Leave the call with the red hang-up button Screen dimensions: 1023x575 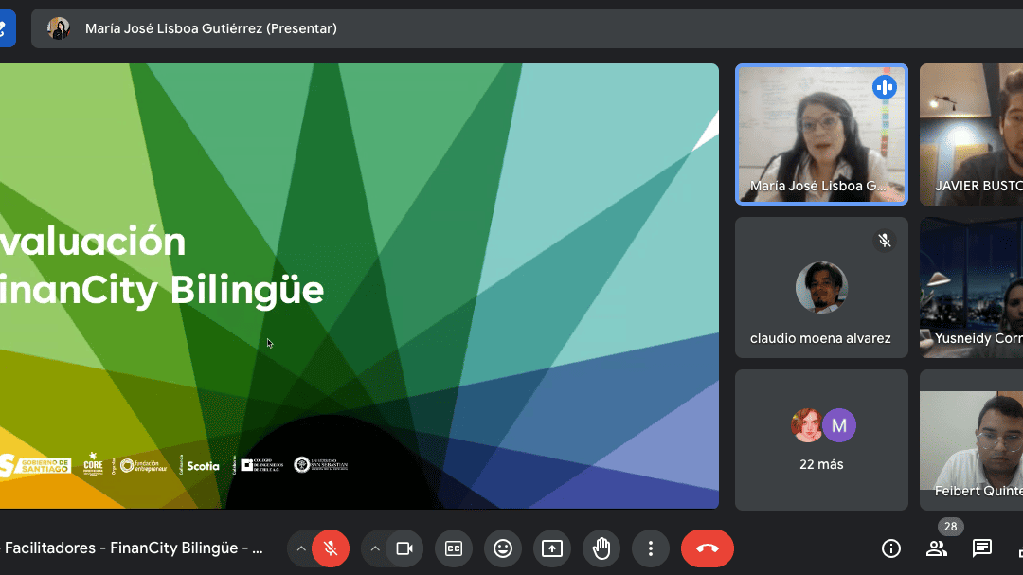point(708,548)
